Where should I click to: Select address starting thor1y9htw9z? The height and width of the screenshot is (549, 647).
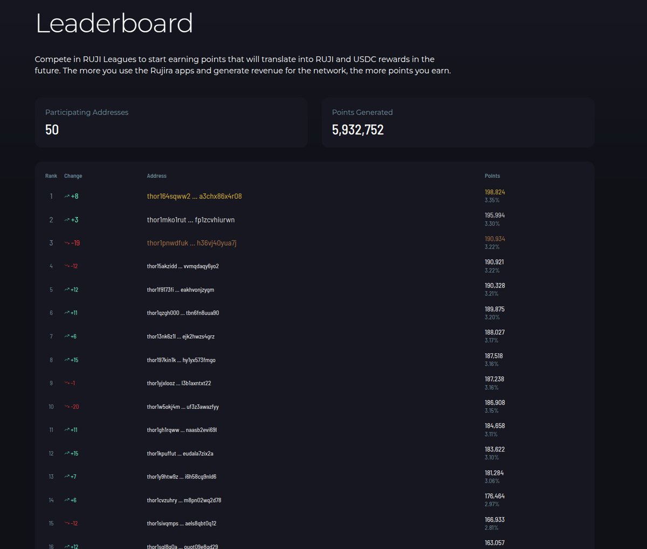182,477
